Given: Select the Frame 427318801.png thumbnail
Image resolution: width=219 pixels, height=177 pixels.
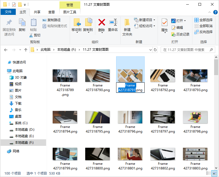Looking at the screenshot, I should click(x=130, y=154).
